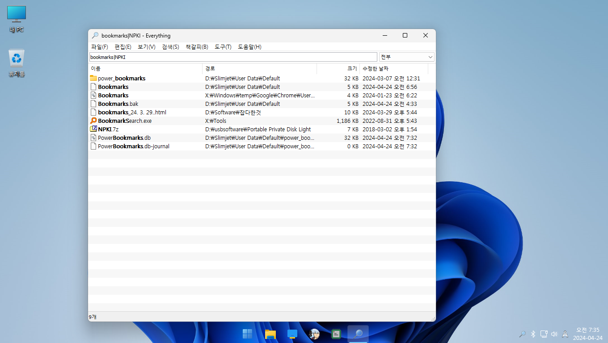The image size is (608, 343).
Task: Sort by the 수정한 날짜 column header
Action: click(x=394, y=69)
